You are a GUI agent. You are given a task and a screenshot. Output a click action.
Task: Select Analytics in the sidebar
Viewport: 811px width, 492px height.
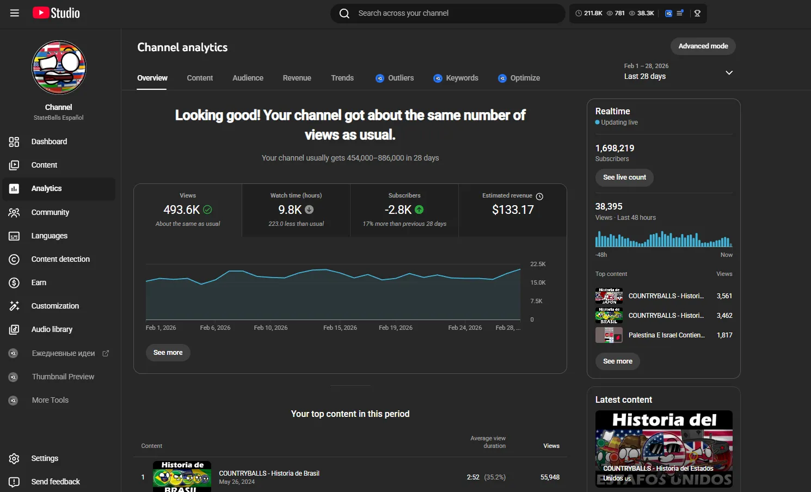[x=59, y=188]
